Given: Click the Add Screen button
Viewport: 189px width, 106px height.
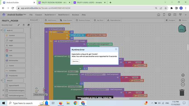Looking at the screenshot, I should (x=50, y=20).
